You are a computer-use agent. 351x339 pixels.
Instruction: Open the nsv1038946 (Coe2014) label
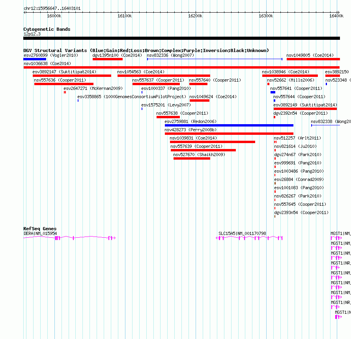[x=286, y=72]
